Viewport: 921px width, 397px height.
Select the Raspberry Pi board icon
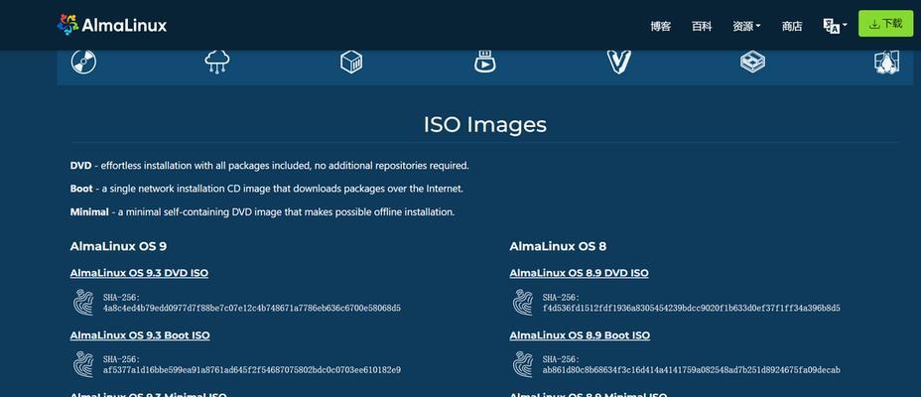[x=752, y=62]
